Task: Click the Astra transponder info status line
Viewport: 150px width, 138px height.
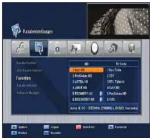Action: [104, 108]
